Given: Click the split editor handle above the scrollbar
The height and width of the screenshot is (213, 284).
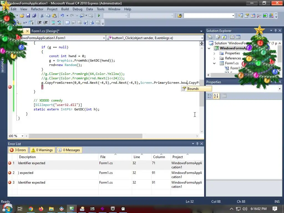Looking at the screenshot, I should (202, 43).
